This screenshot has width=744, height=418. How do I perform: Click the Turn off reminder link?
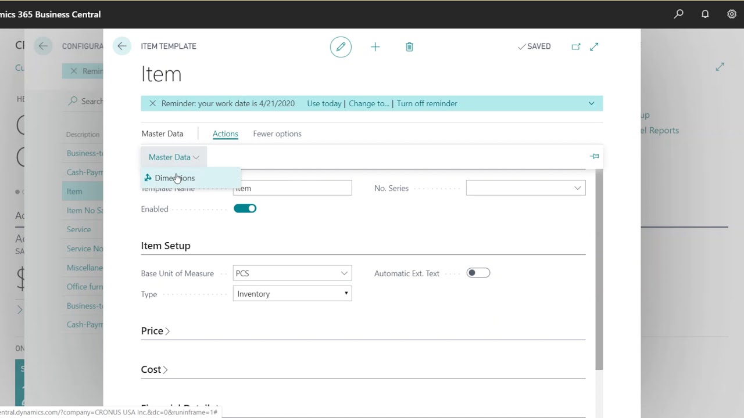(x=427, y=103)
